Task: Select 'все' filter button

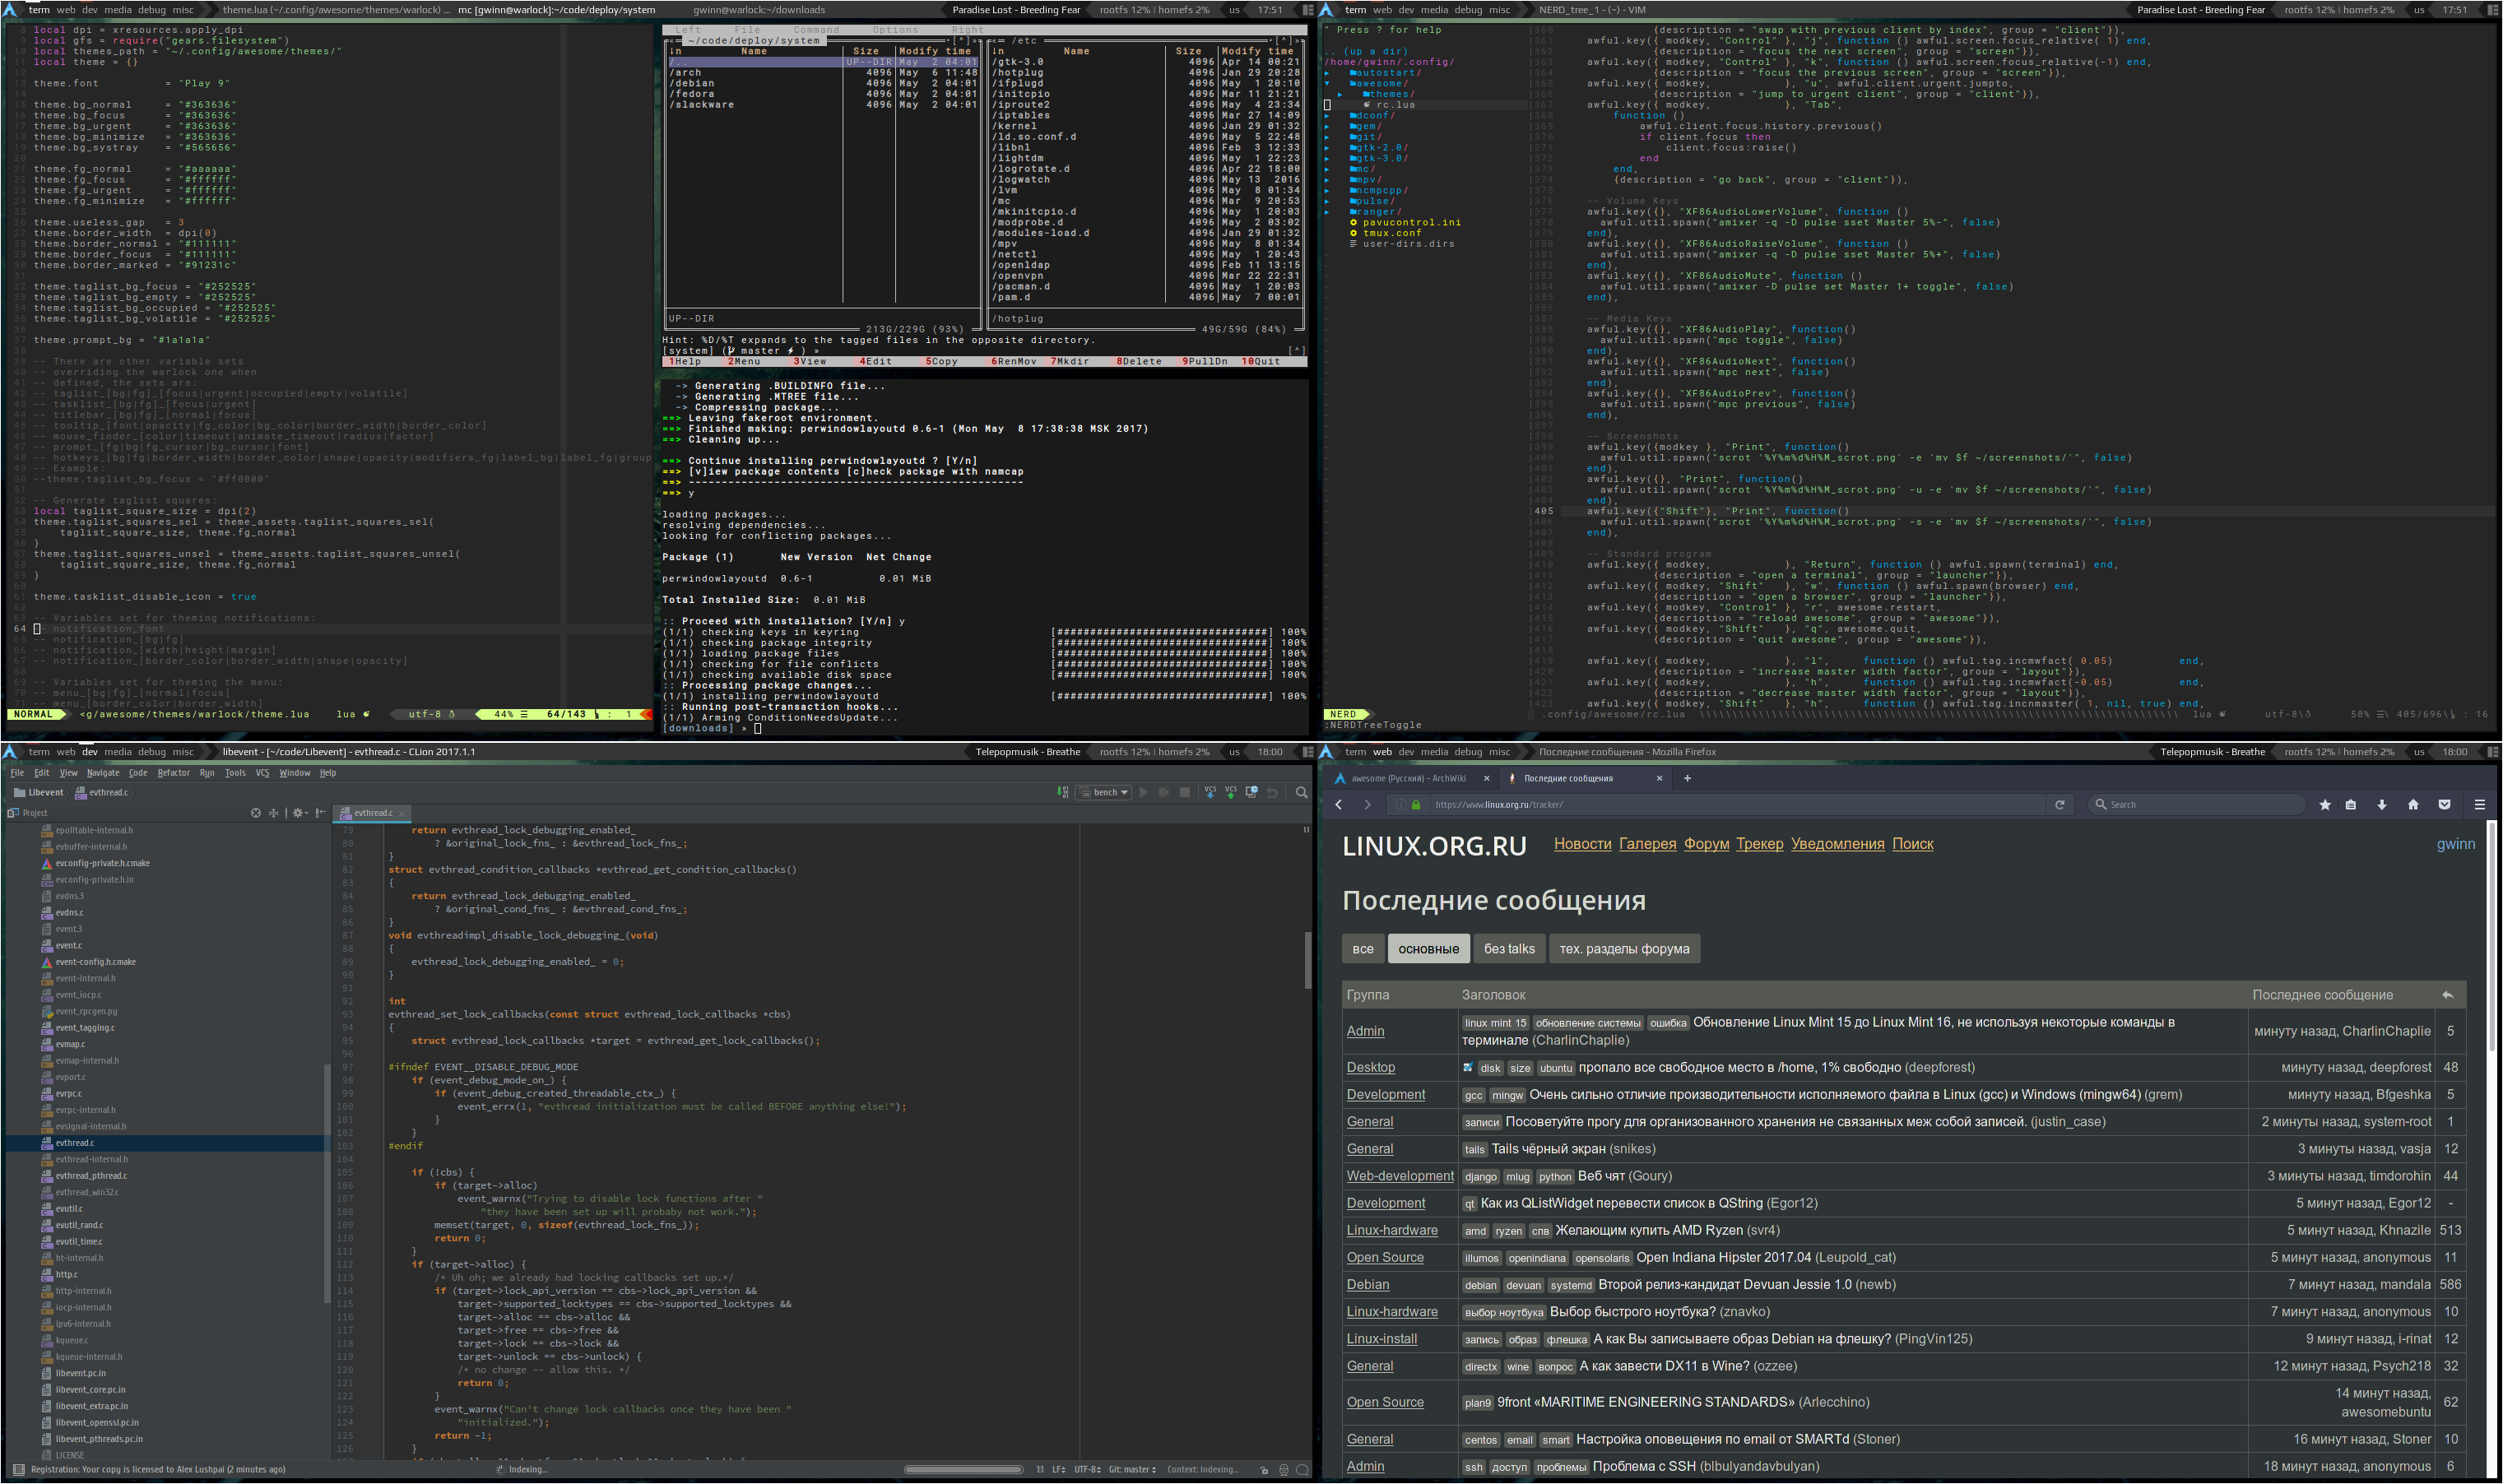Action: [x=1363, y=949]
